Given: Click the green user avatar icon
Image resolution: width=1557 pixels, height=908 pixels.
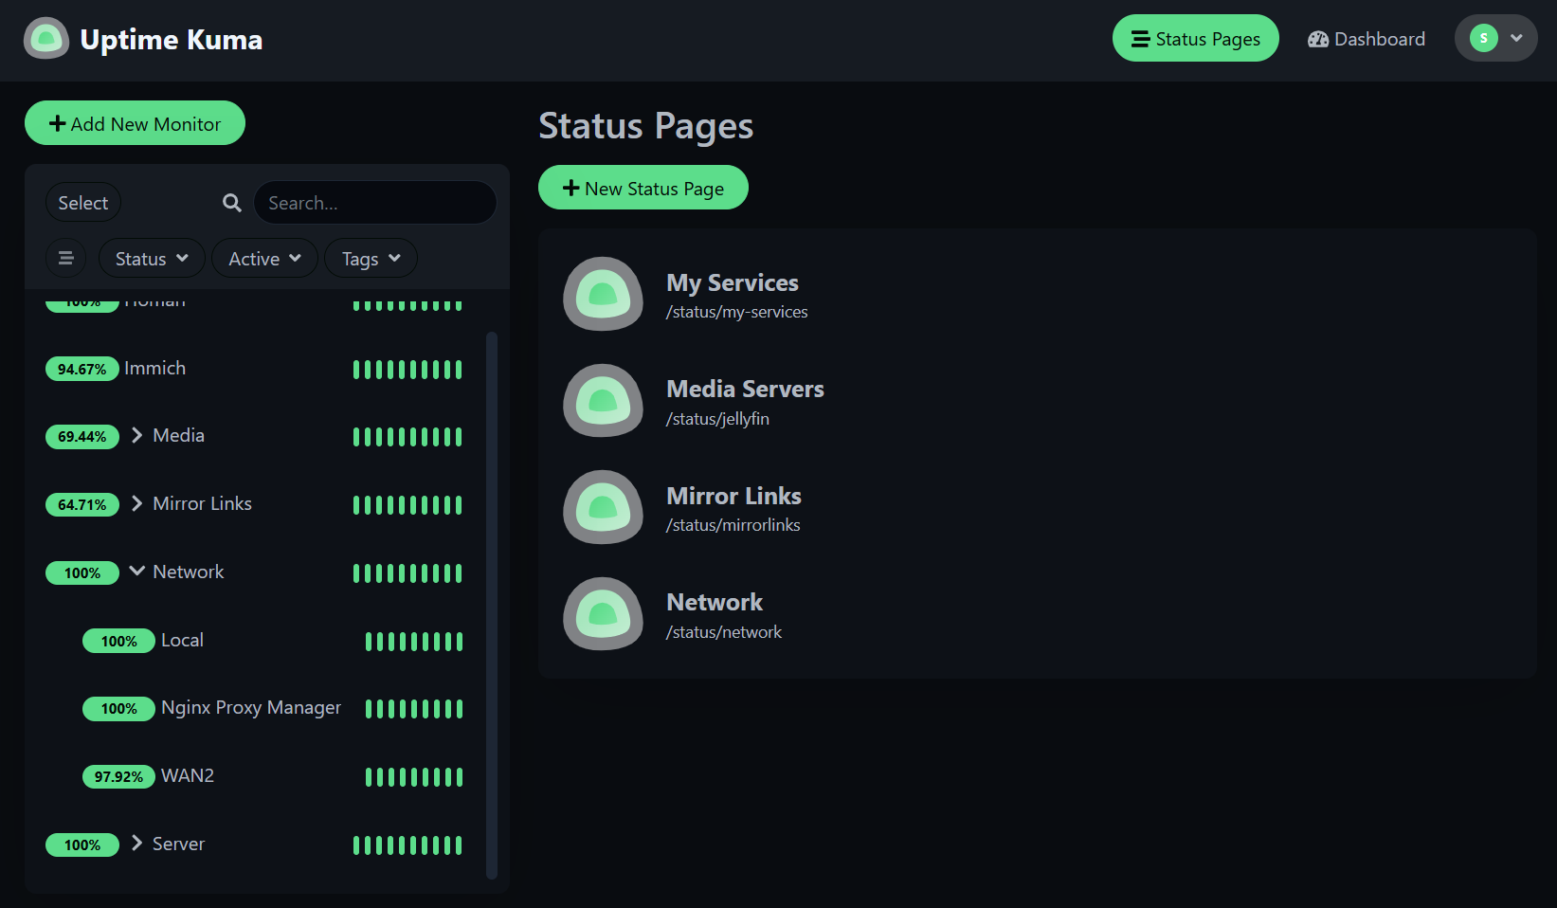Looking at the screenshot, I should click(x=1483, y=38).
